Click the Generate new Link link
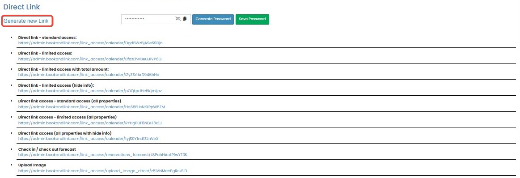 click(x=26, y=21)
